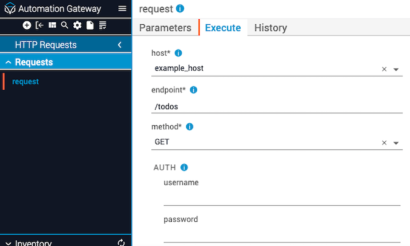410x246 pixels.
Task: Click the info icon next to request title
Action: point(180,9)
